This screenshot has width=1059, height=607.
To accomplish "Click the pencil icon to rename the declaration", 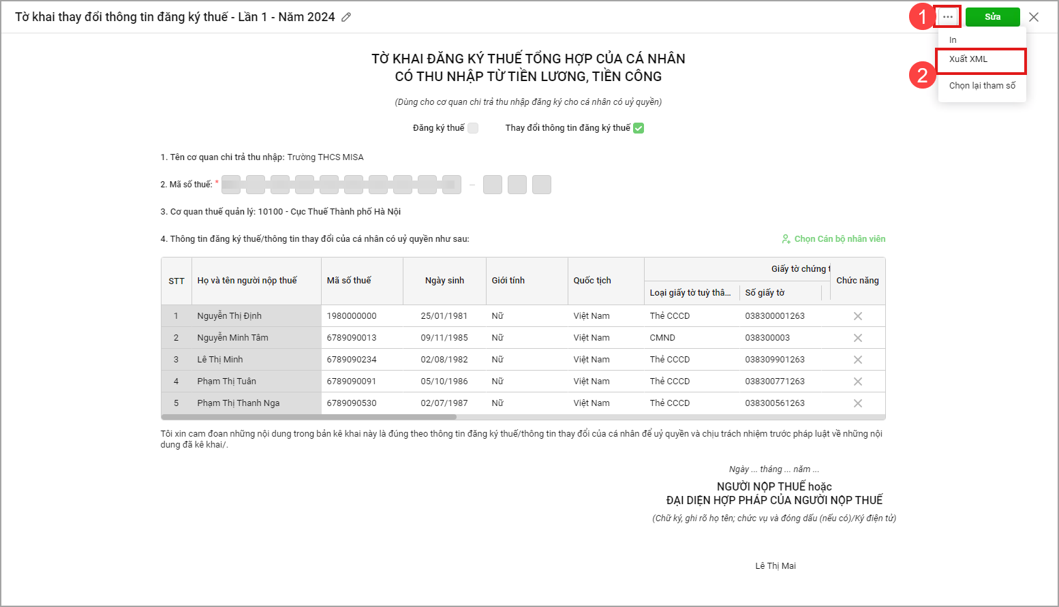I will point(346,17).
